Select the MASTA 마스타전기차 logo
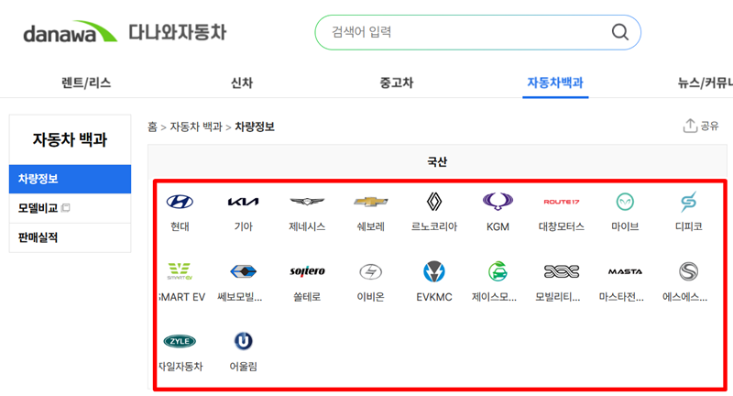 625,271
